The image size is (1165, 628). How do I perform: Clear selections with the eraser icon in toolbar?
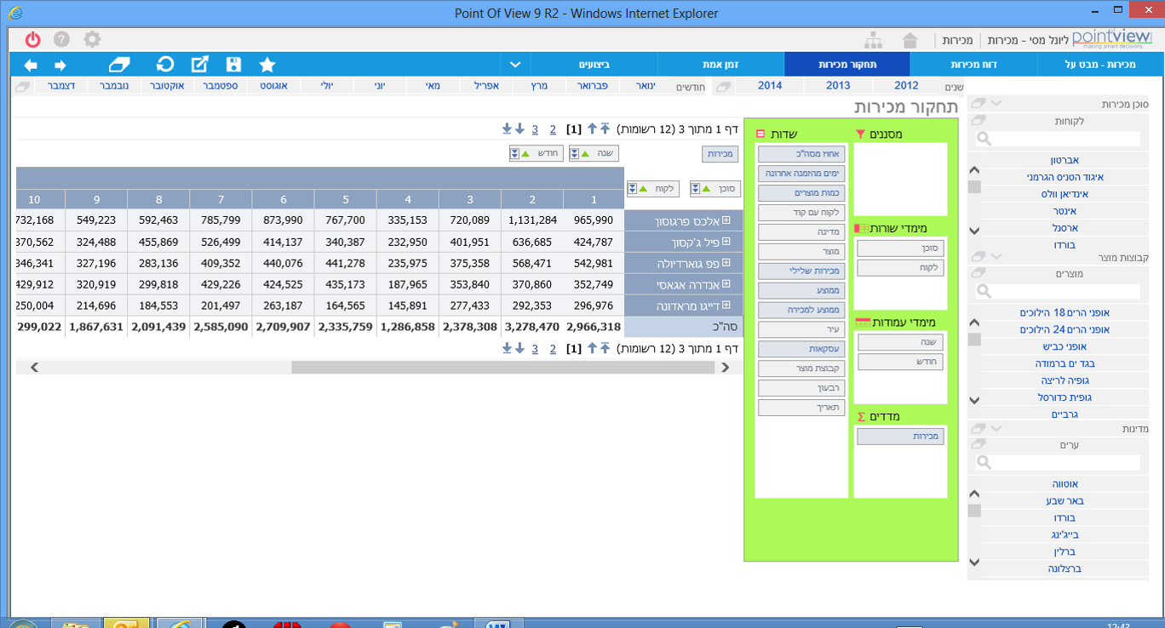[x=120, y=65]
